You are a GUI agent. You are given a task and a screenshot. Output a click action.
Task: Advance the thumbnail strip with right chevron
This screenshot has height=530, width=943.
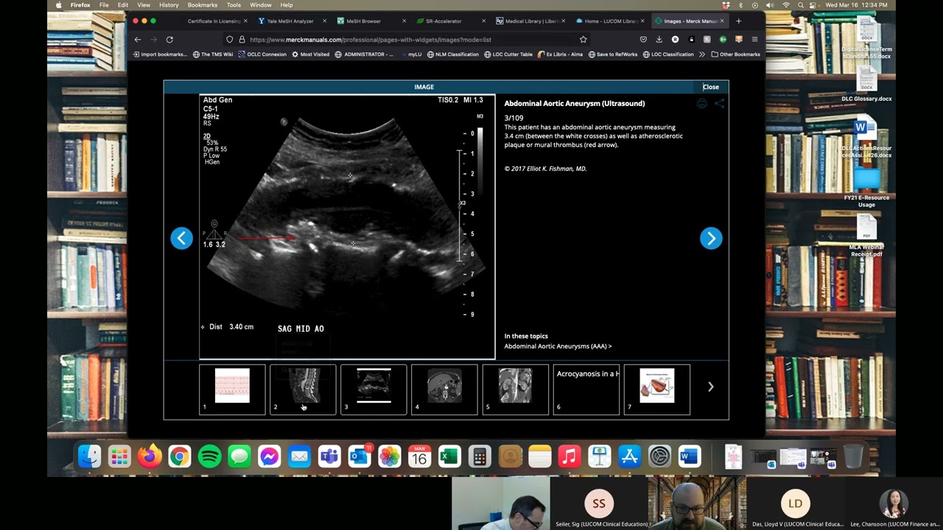[x=710, y=386]
